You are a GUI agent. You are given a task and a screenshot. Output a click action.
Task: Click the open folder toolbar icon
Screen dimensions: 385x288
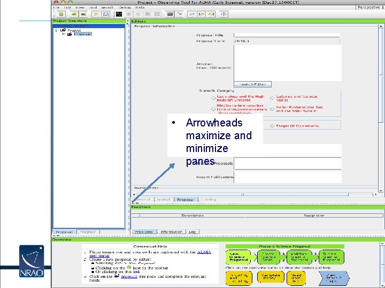96,14
